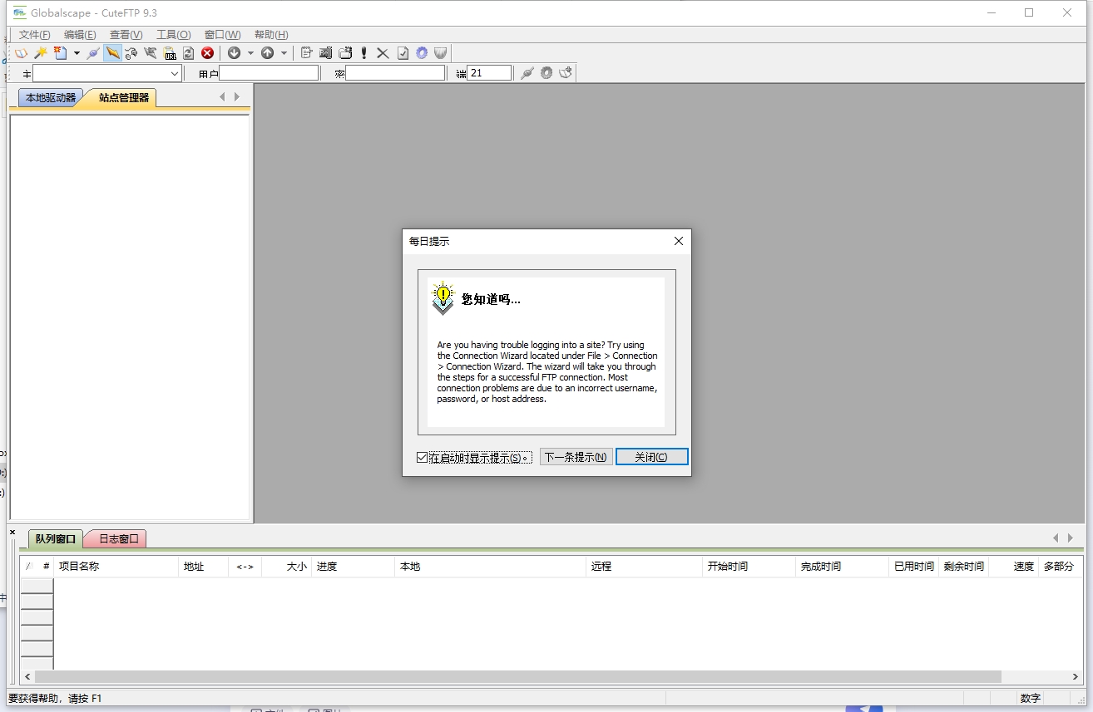Click the 完成时间 column header
This screenshot has height=712, width=1093.
click(x=842, y=567)
